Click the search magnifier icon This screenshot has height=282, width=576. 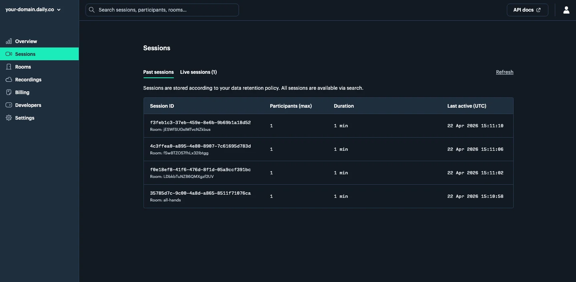[x=92, y=10]
